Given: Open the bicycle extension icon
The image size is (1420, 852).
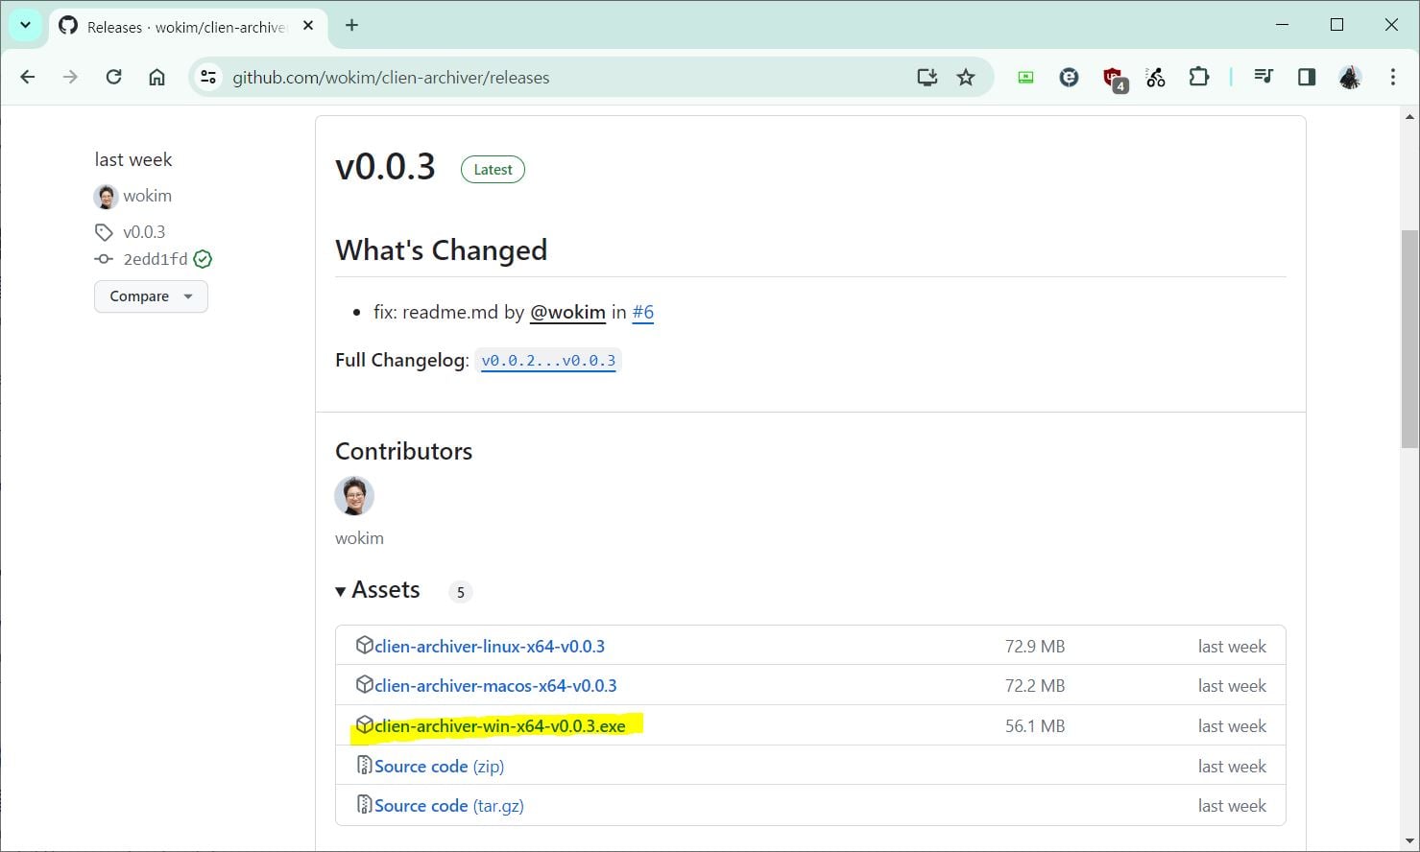Looking at the screenshot, I should click(x=1156, y=78).
